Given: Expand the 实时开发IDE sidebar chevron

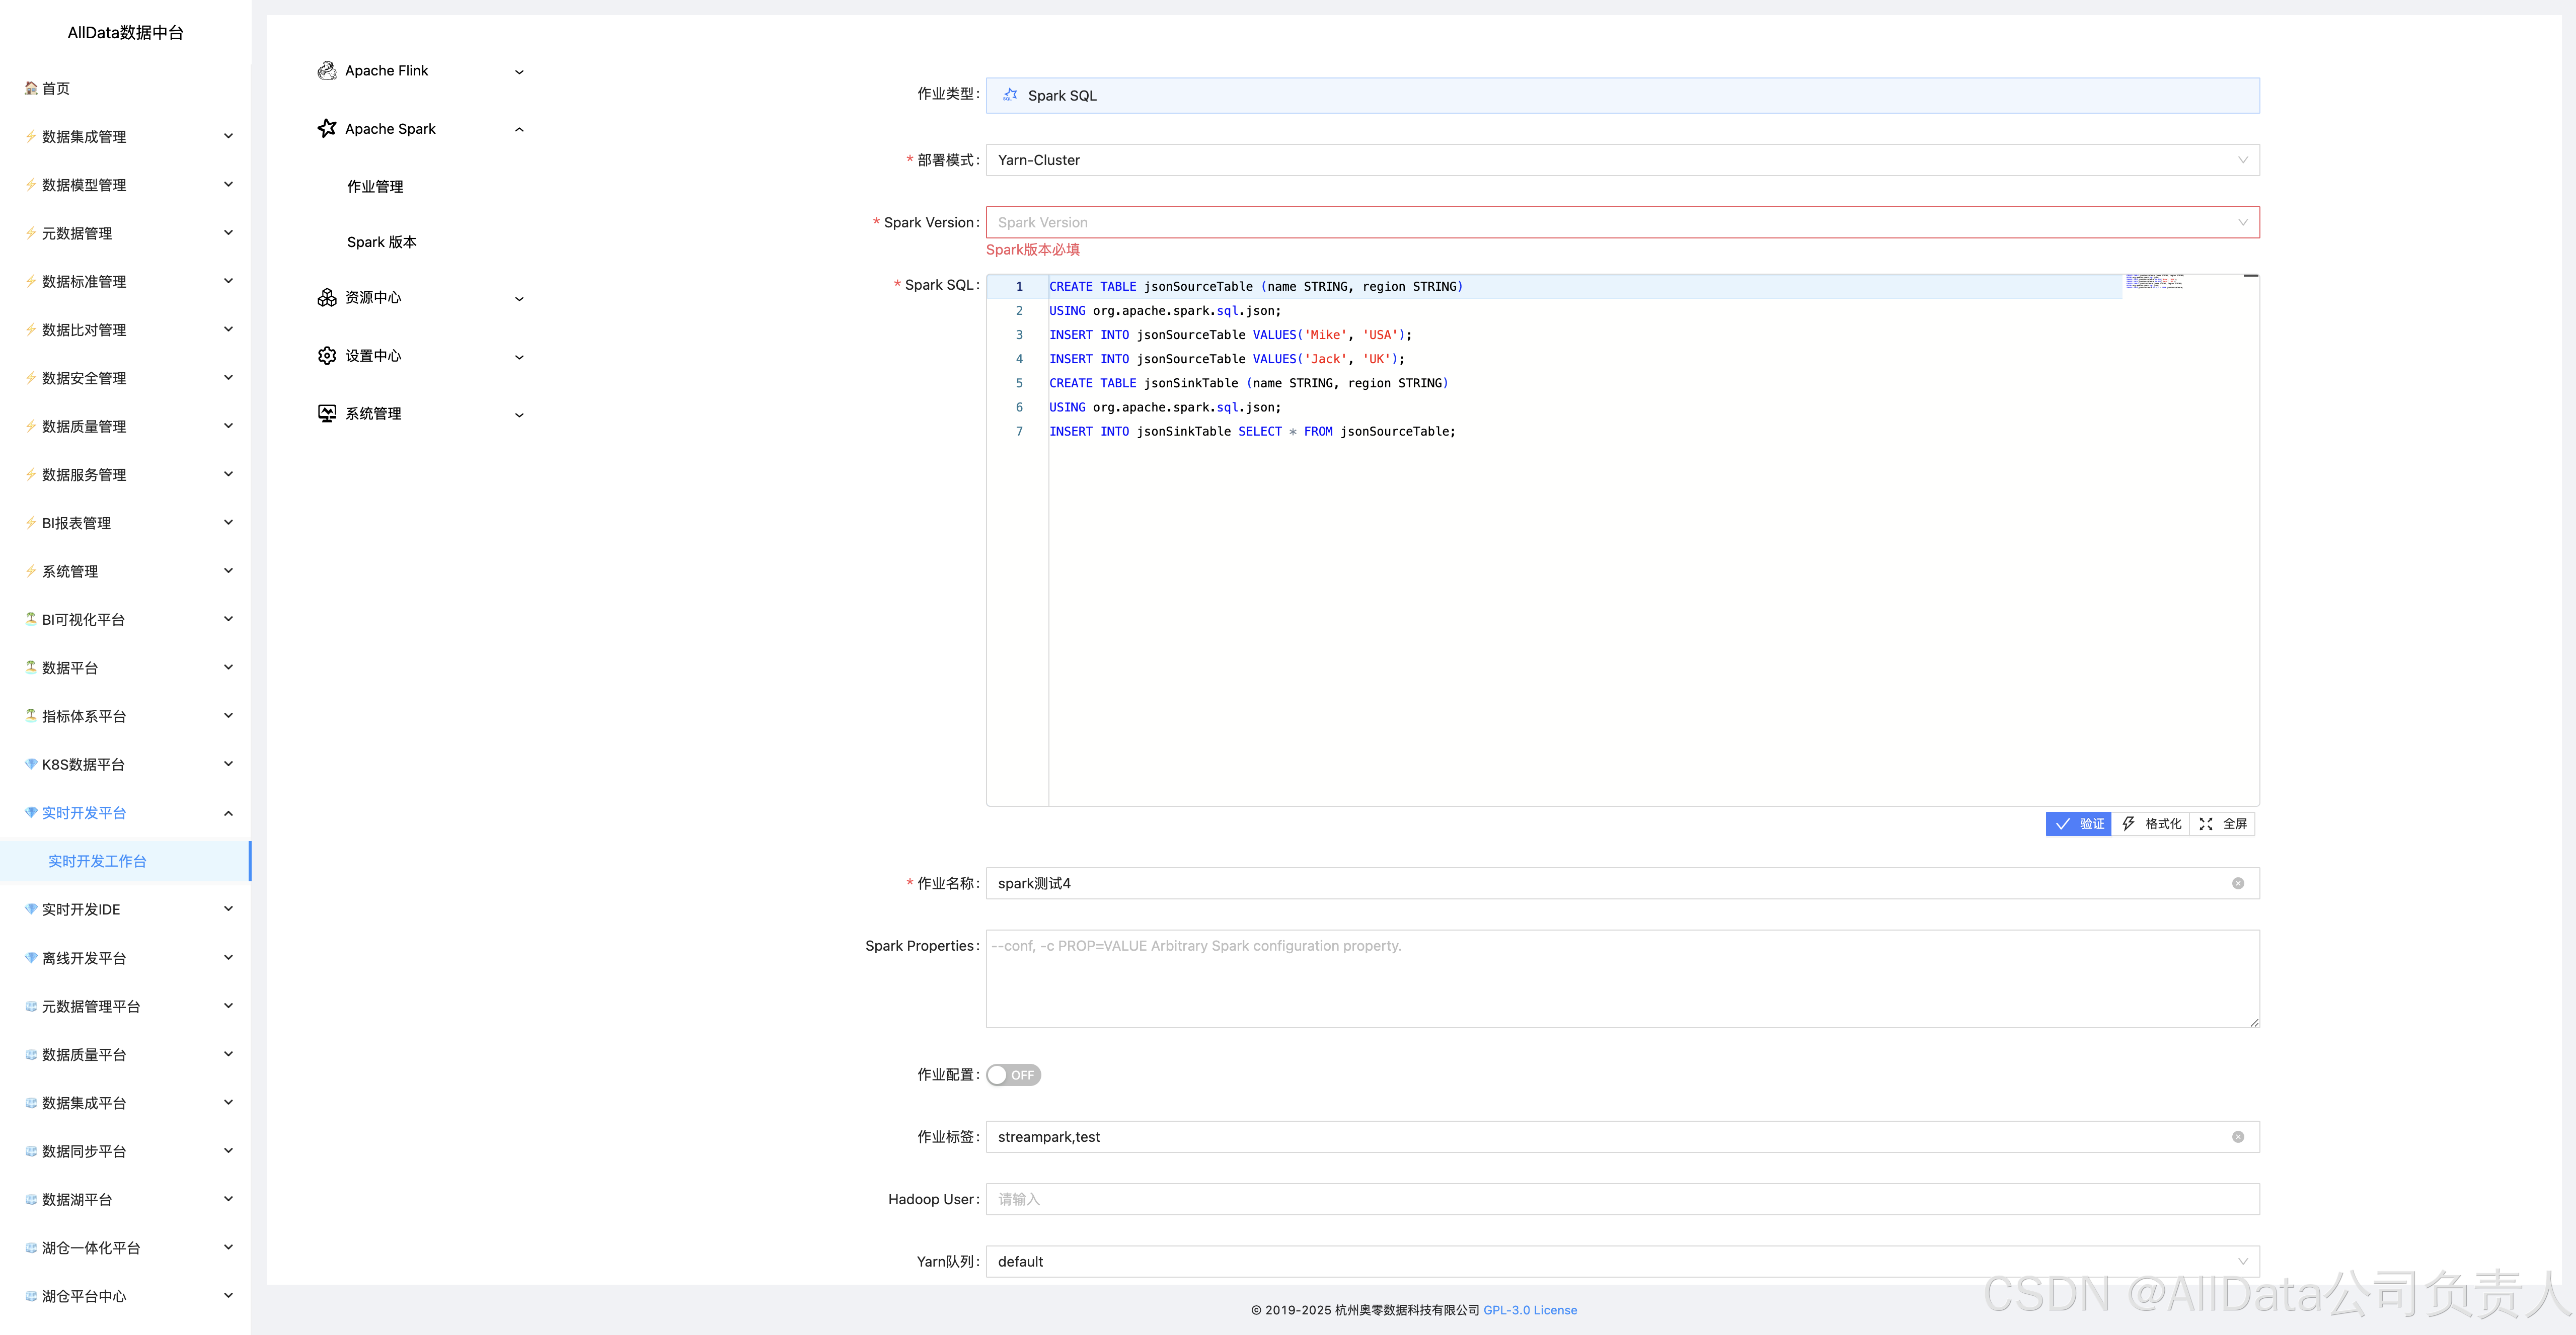Looking at the screenshot, I should click(228, 909).
